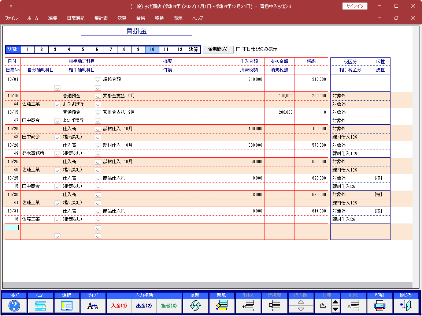Click the 付箋 down arrow stepper
Image resolution: width=422 pixels, height=316 pixels.
335,309
